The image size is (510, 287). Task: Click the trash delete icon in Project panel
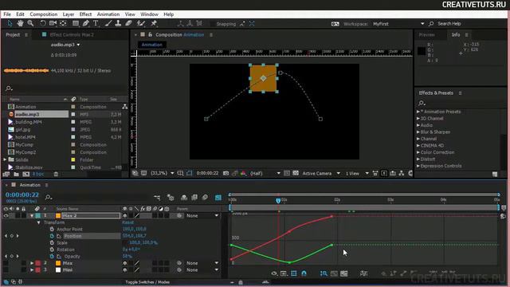coord(56,175)
